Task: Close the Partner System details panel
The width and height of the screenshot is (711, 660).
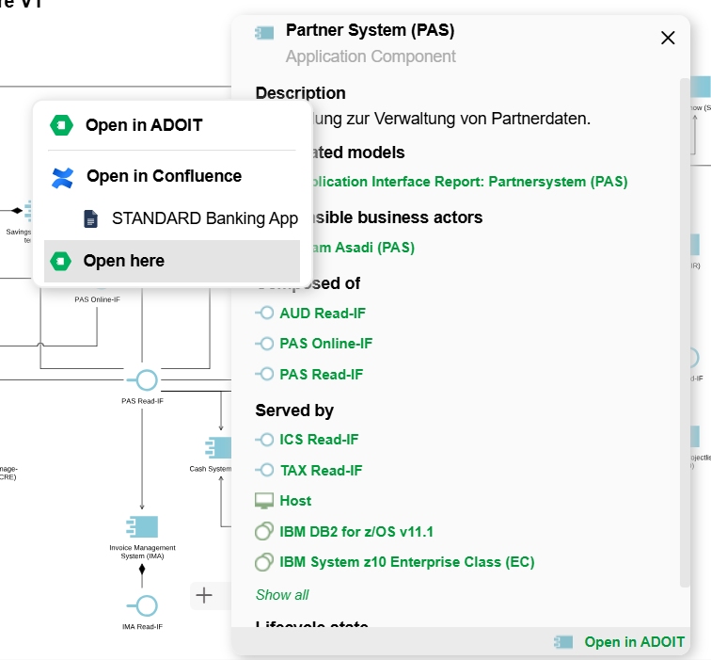Action: tap(668, 38)
